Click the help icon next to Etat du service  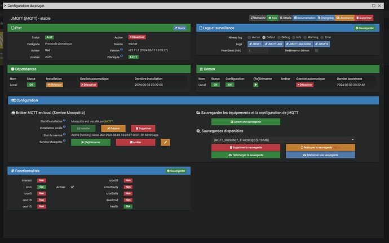coord(65,135)
